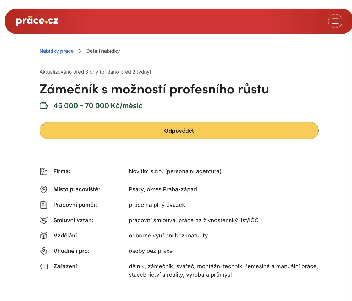The height and width of the screenshot is (301, 352).
Task: Click the Detail nabídky breadcrumb text
Action: coord(103,51)
